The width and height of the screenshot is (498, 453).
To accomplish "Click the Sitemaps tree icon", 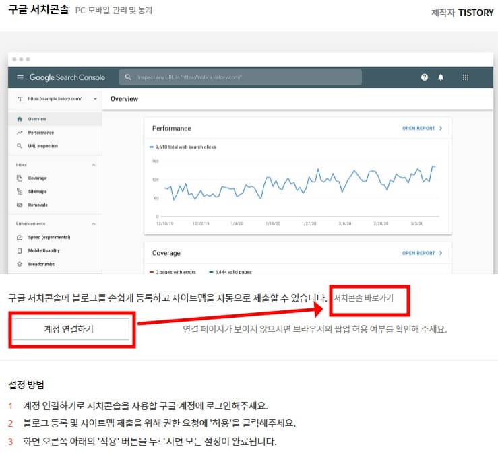I will 20,191.
